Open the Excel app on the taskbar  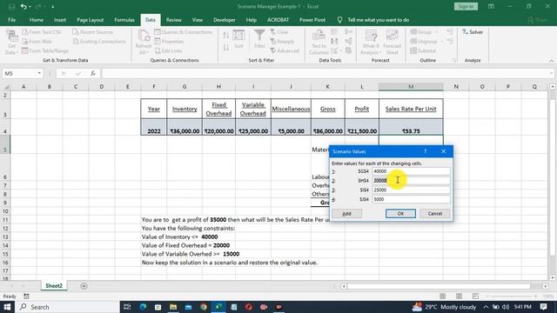coord(218,307)
